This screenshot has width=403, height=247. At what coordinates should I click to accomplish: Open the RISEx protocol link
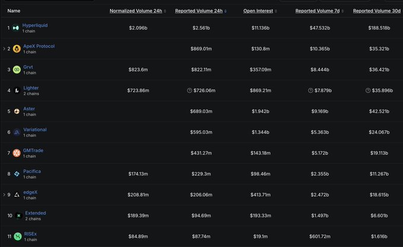point(30,234)
